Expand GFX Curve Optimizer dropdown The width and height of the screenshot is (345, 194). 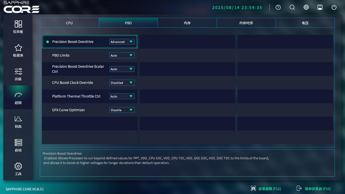[x=122, y=110]
